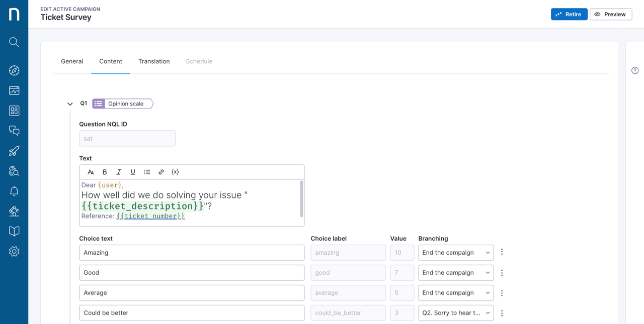
Task: Open search from the sidebar magnifier icon
Action: [14, 42]
